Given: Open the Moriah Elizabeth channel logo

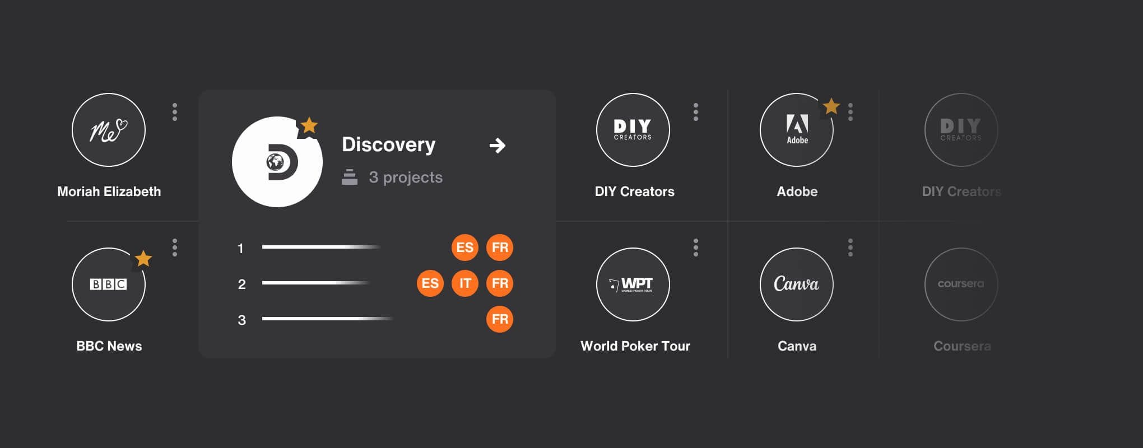Looking at the screenshot, I should (109, 130).
